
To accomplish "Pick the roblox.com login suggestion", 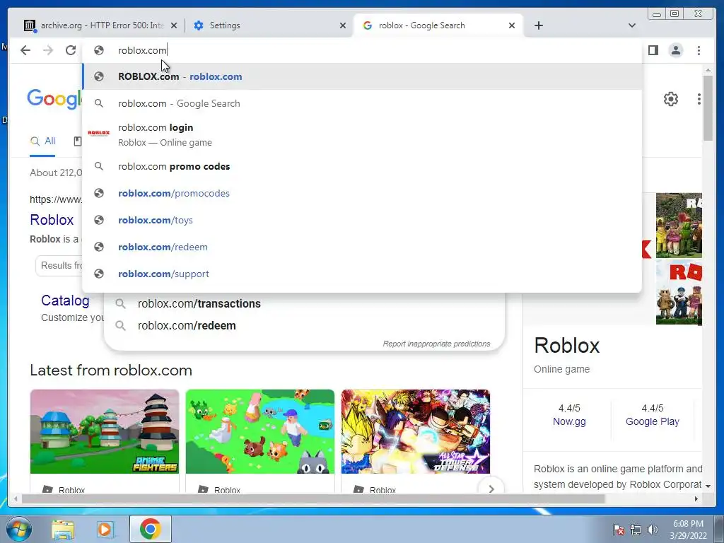I will (363, 134).
